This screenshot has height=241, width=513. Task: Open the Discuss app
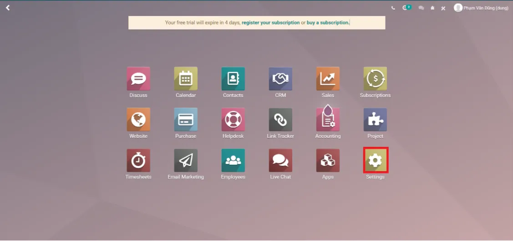(x=138, y=79)
